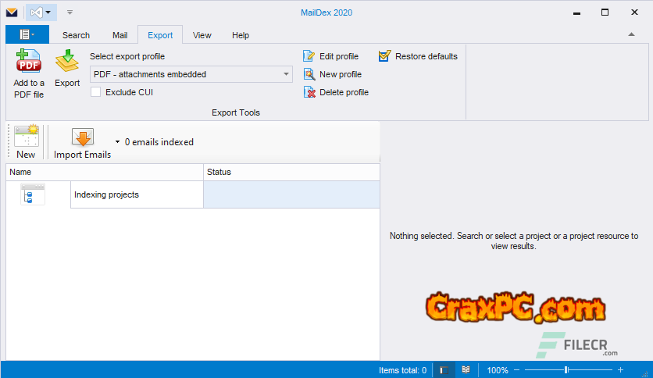This screenshot has height=378, width=653.
Task: Toggle reading view icon in status bar
Action: click(466, 370)
